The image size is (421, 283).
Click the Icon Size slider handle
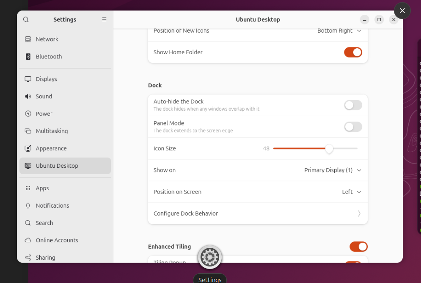pos(329,149)
